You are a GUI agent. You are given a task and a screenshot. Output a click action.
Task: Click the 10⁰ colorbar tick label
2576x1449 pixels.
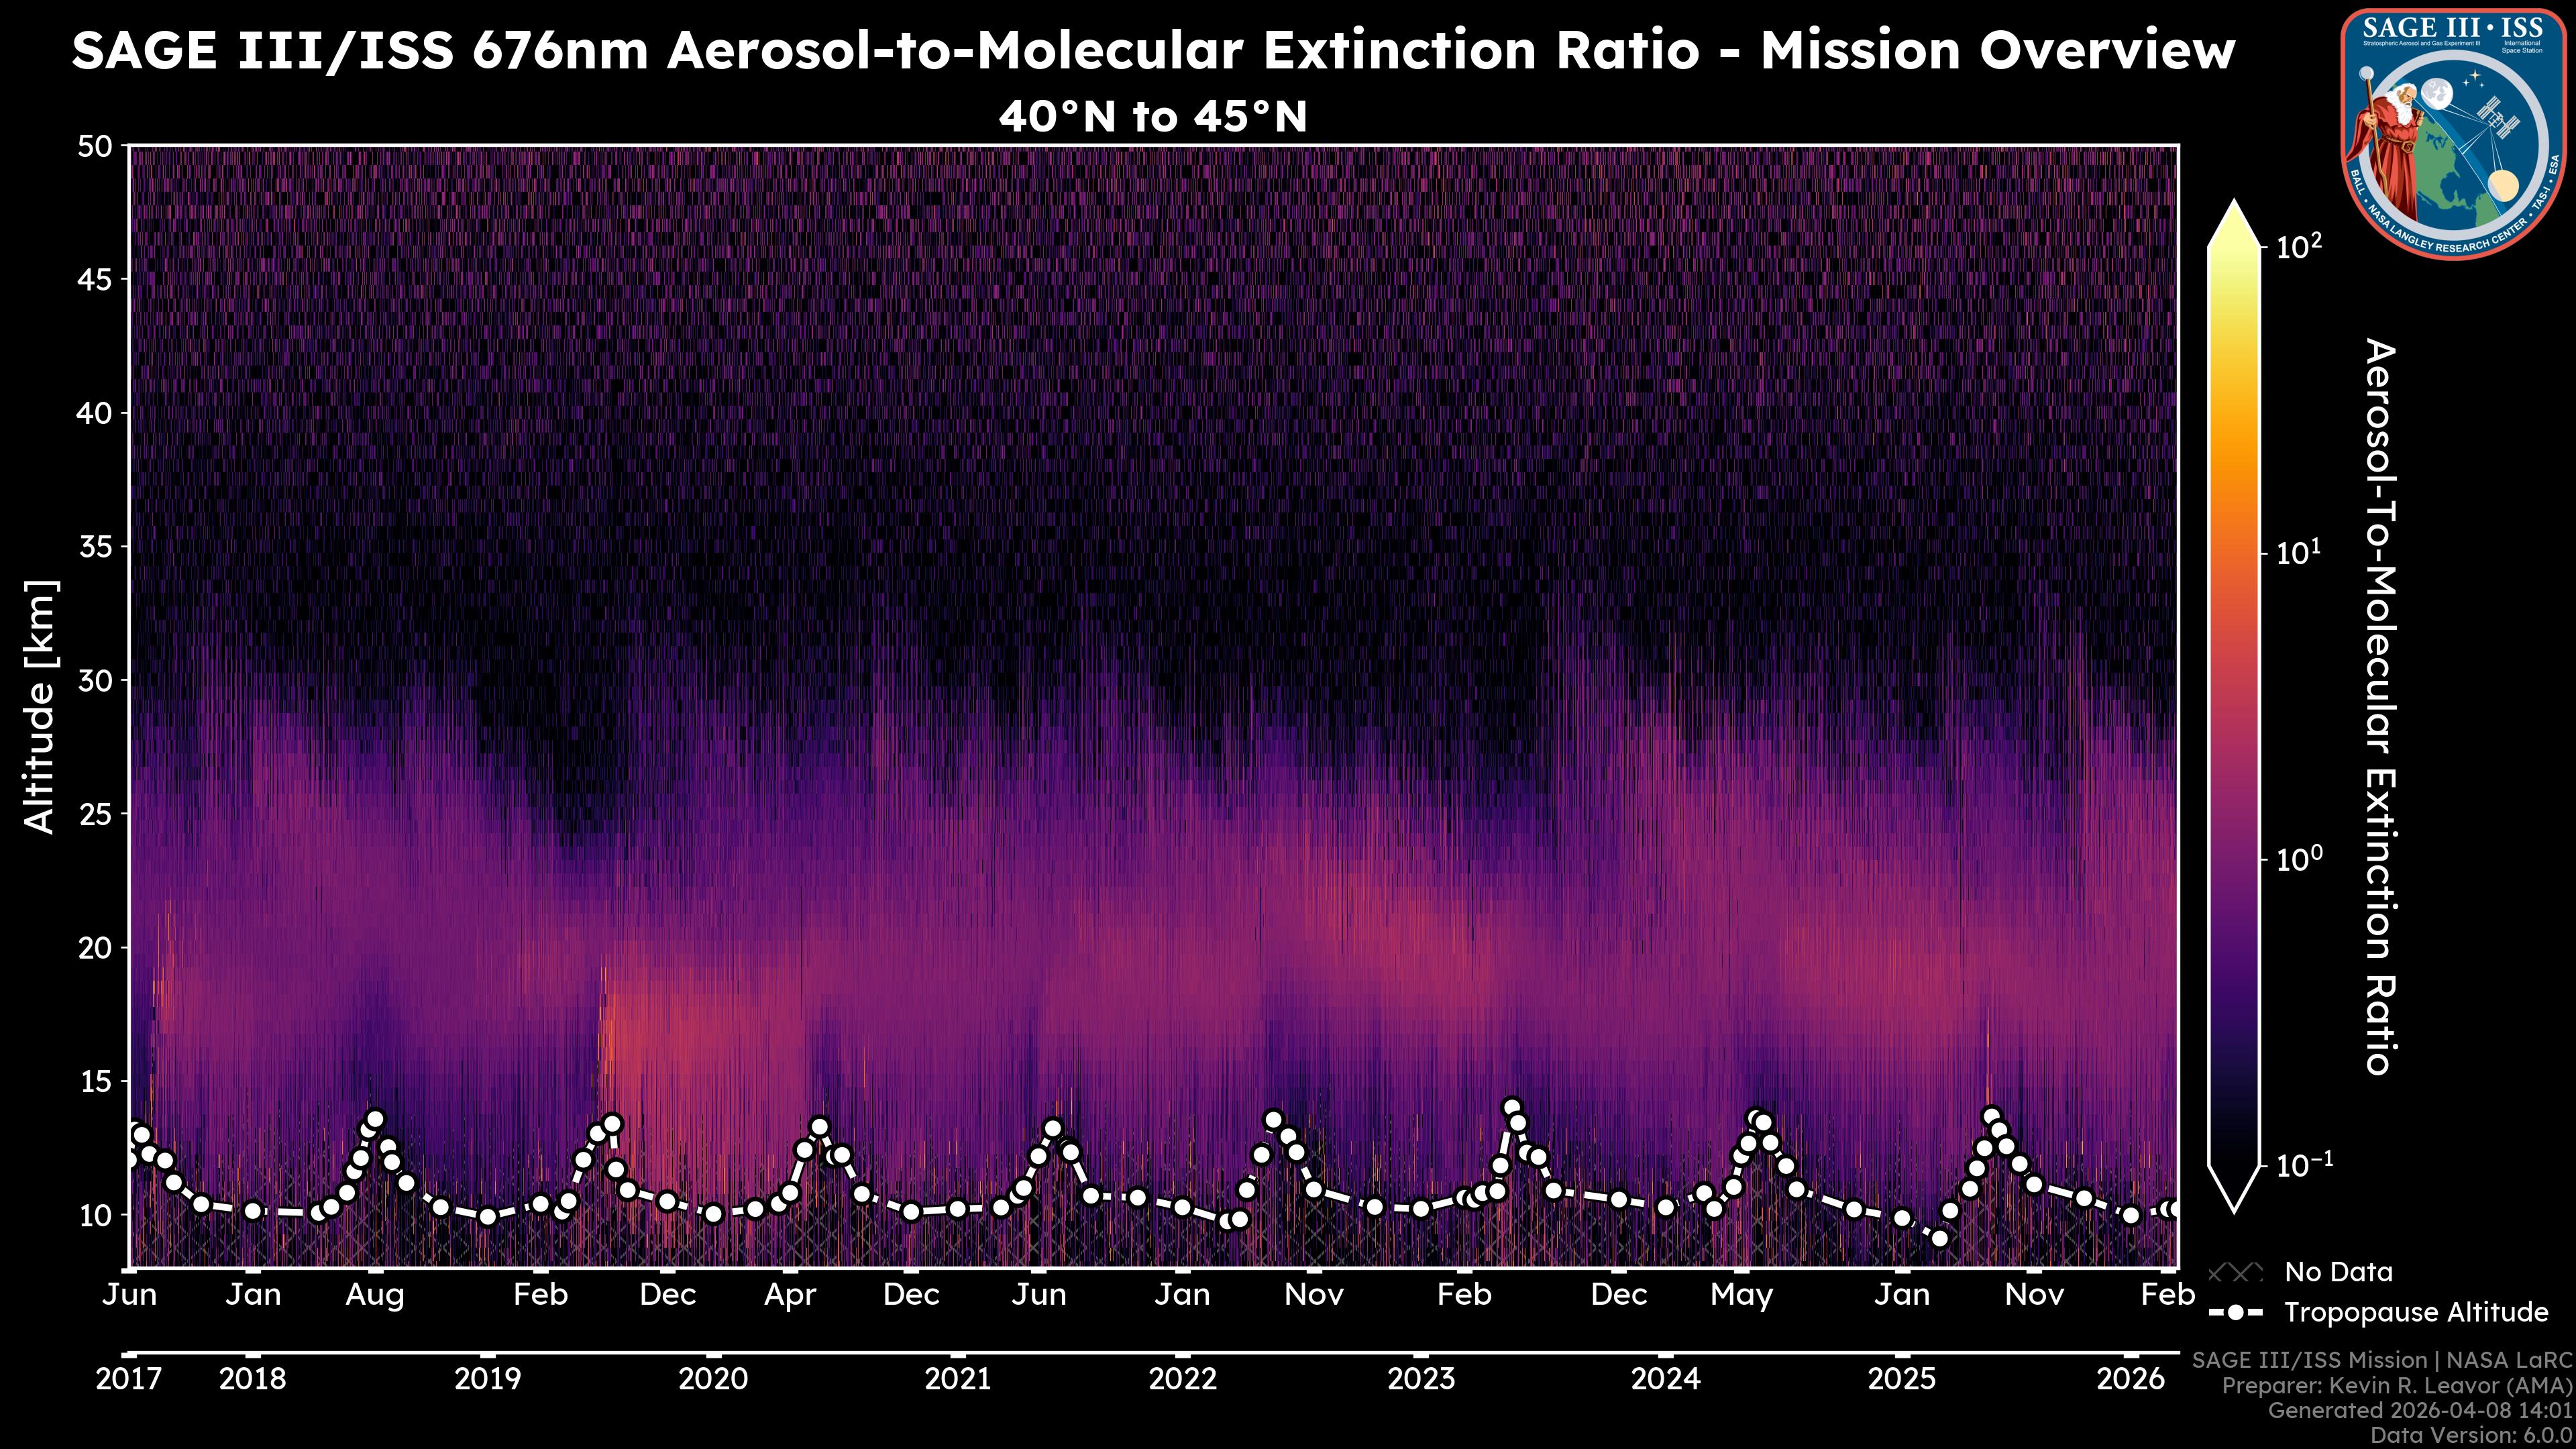coord(2300,858)
